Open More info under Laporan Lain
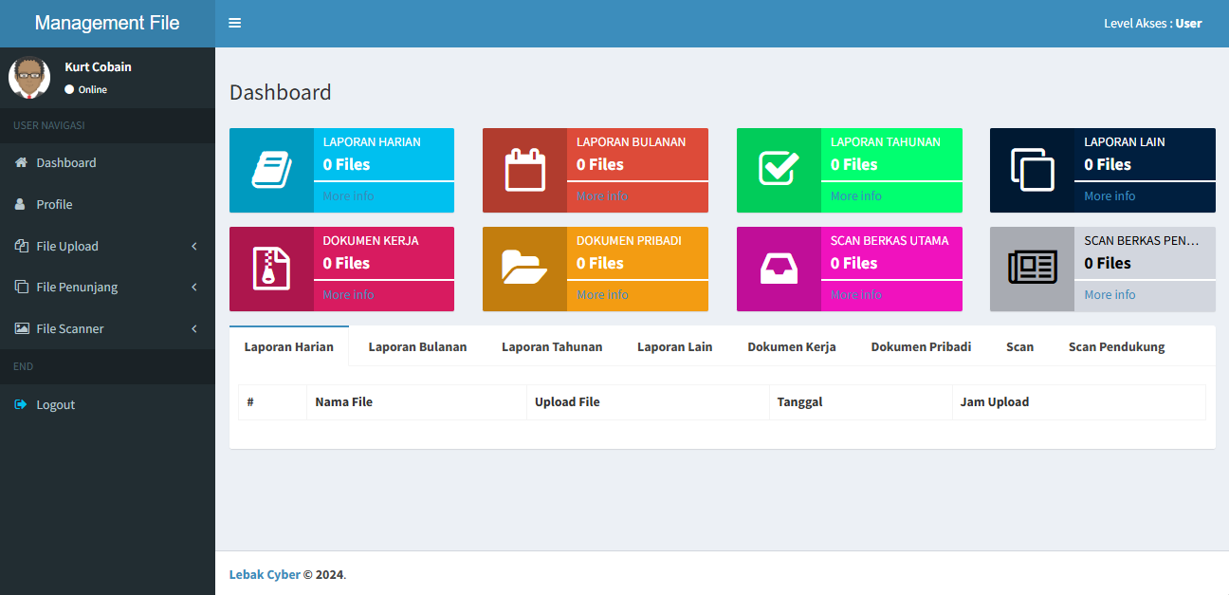The width and height of the screenshot is (1229, 595). 1110,196
